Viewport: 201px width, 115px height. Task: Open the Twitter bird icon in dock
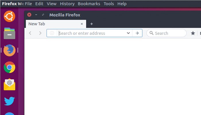pyautogui.click(x=9, y=101)
